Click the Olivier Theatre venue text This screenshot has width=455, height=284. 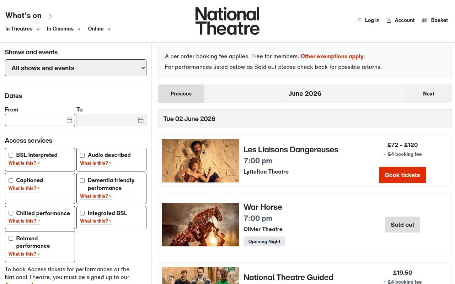click(x=263, y=229)
